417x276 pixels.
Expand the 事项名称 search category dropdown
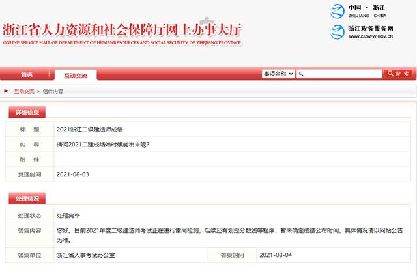(x=278, y=74)
